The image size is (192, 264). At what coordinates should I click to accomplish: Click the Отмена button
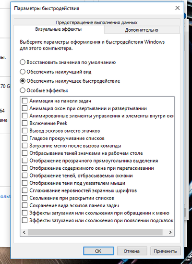tap(132, 251)
